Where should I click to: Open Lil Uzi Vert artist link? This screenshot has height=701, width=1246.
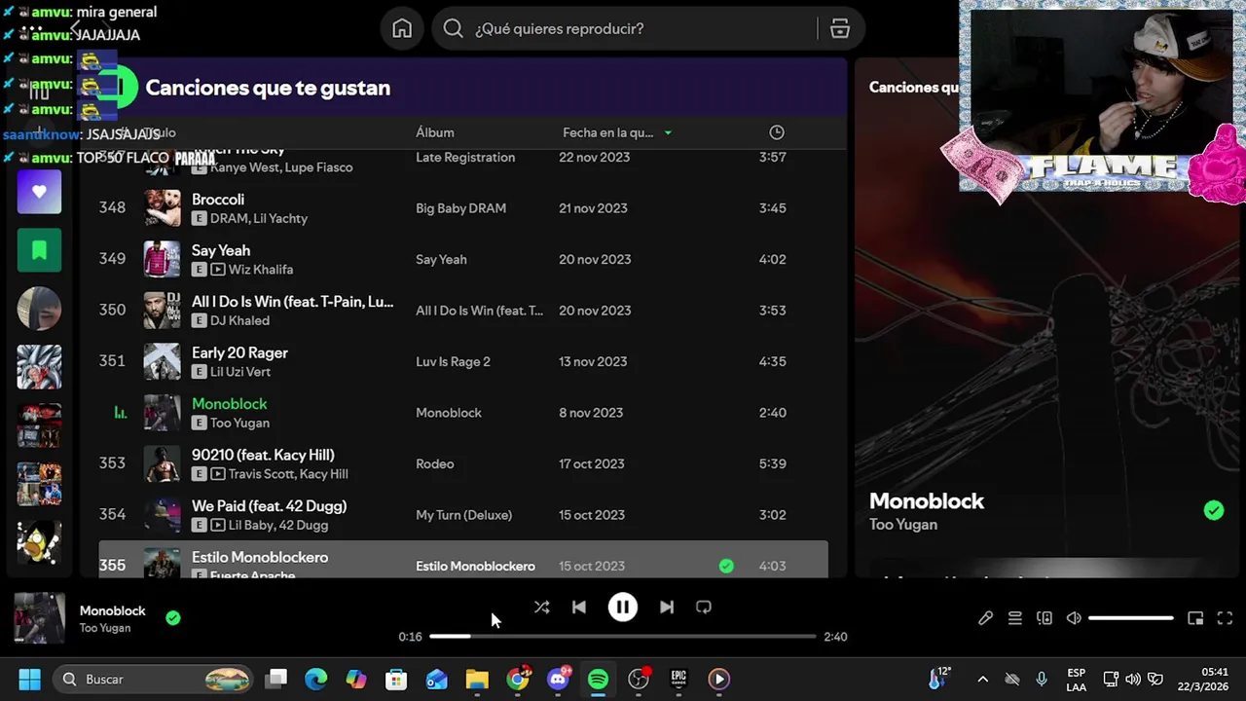240,372
